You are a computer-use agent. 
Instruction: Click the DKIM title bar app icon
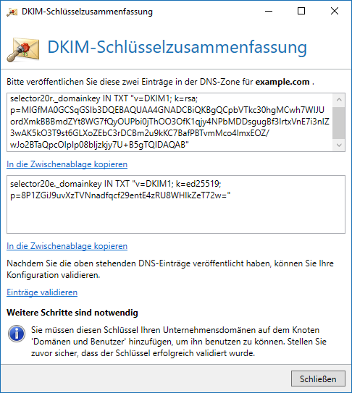(x=12, y=12)
